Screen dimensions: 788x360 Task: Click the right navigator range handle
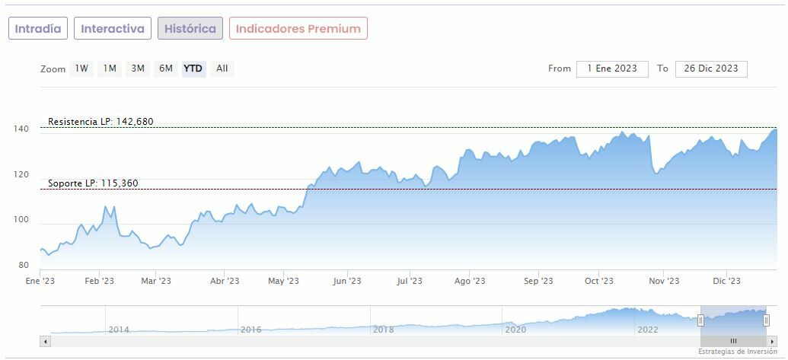pos(766,320)
